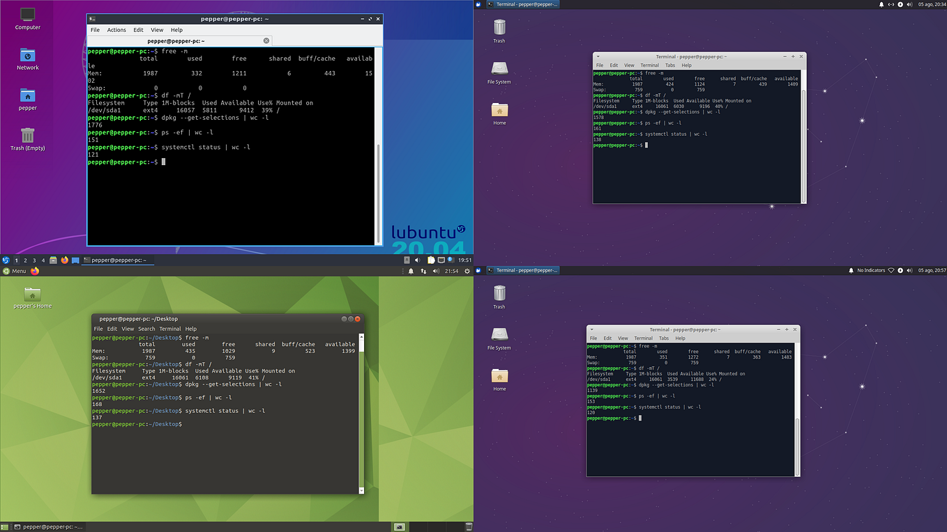The image size is (947, 532).
Task: Click the notification bell on the Mint panel
Action: [x=411, y=271]
